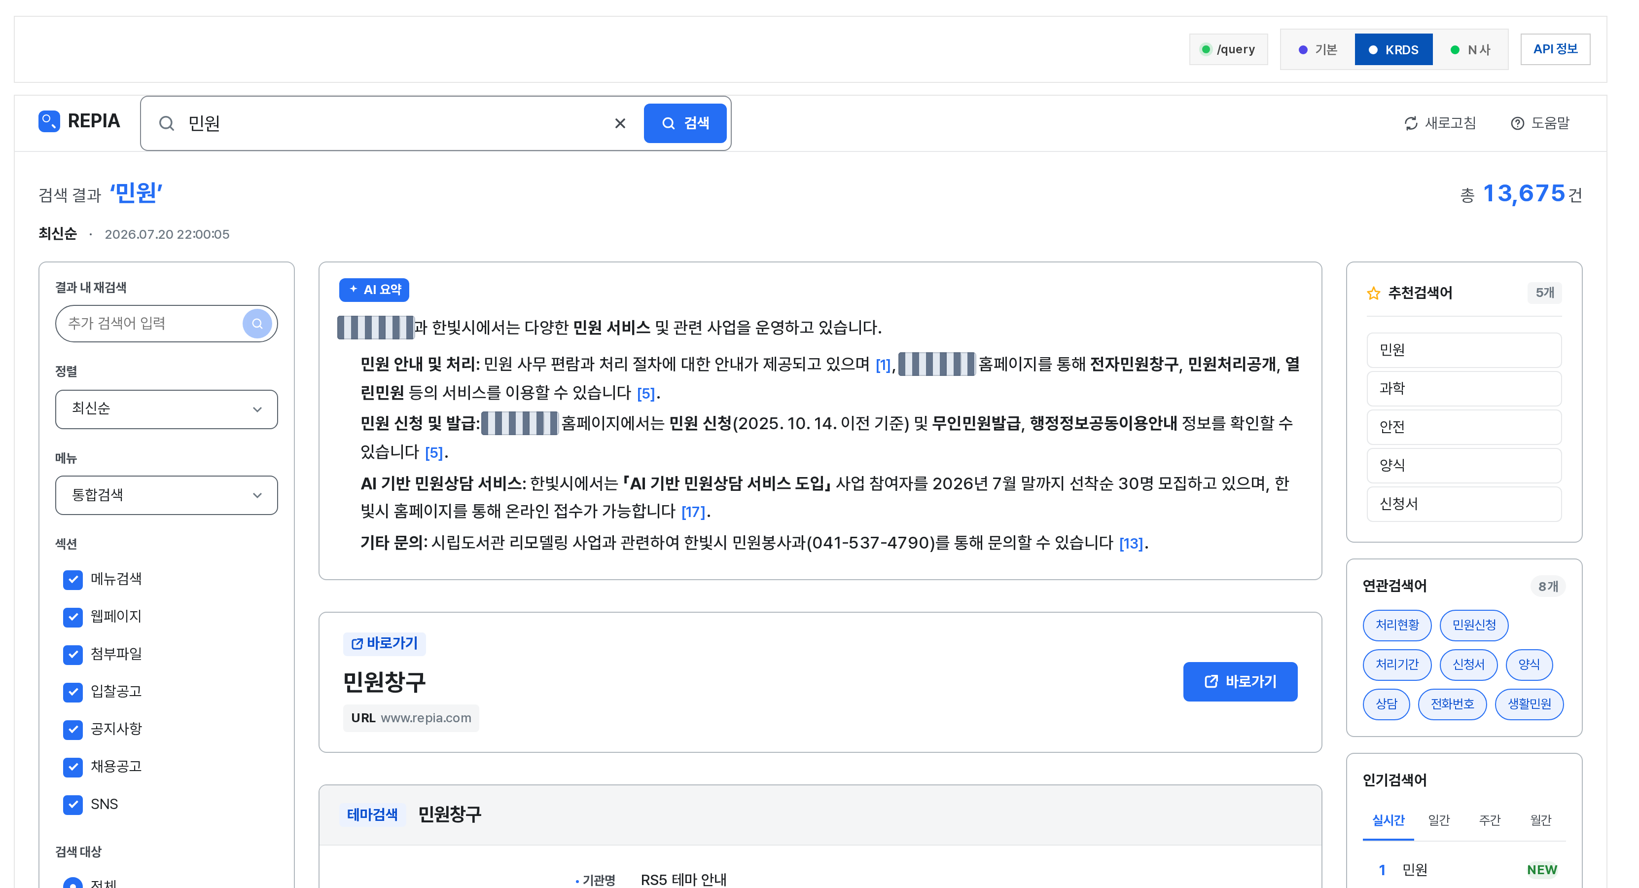Click recommended keyword 양식
The width and height of the screenshot is (1639, 888).
tap(1463, 465)
